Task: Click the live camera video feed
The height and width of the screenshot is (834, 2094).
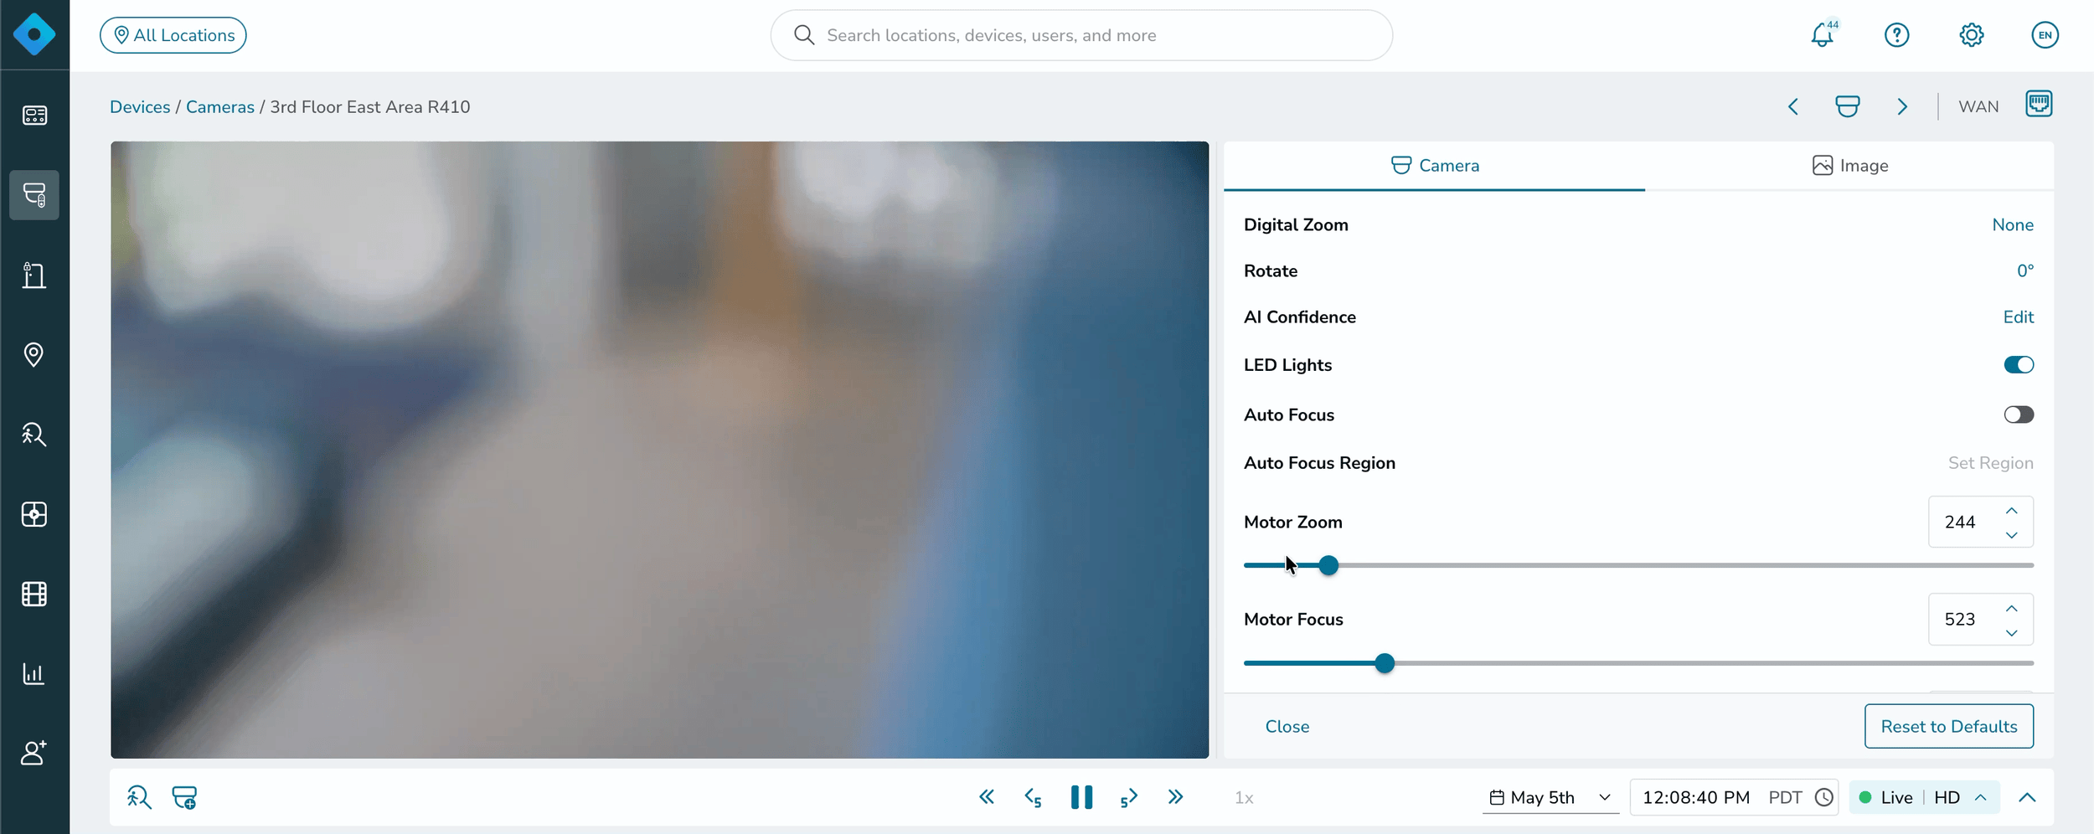Action: tap(659, 450)
